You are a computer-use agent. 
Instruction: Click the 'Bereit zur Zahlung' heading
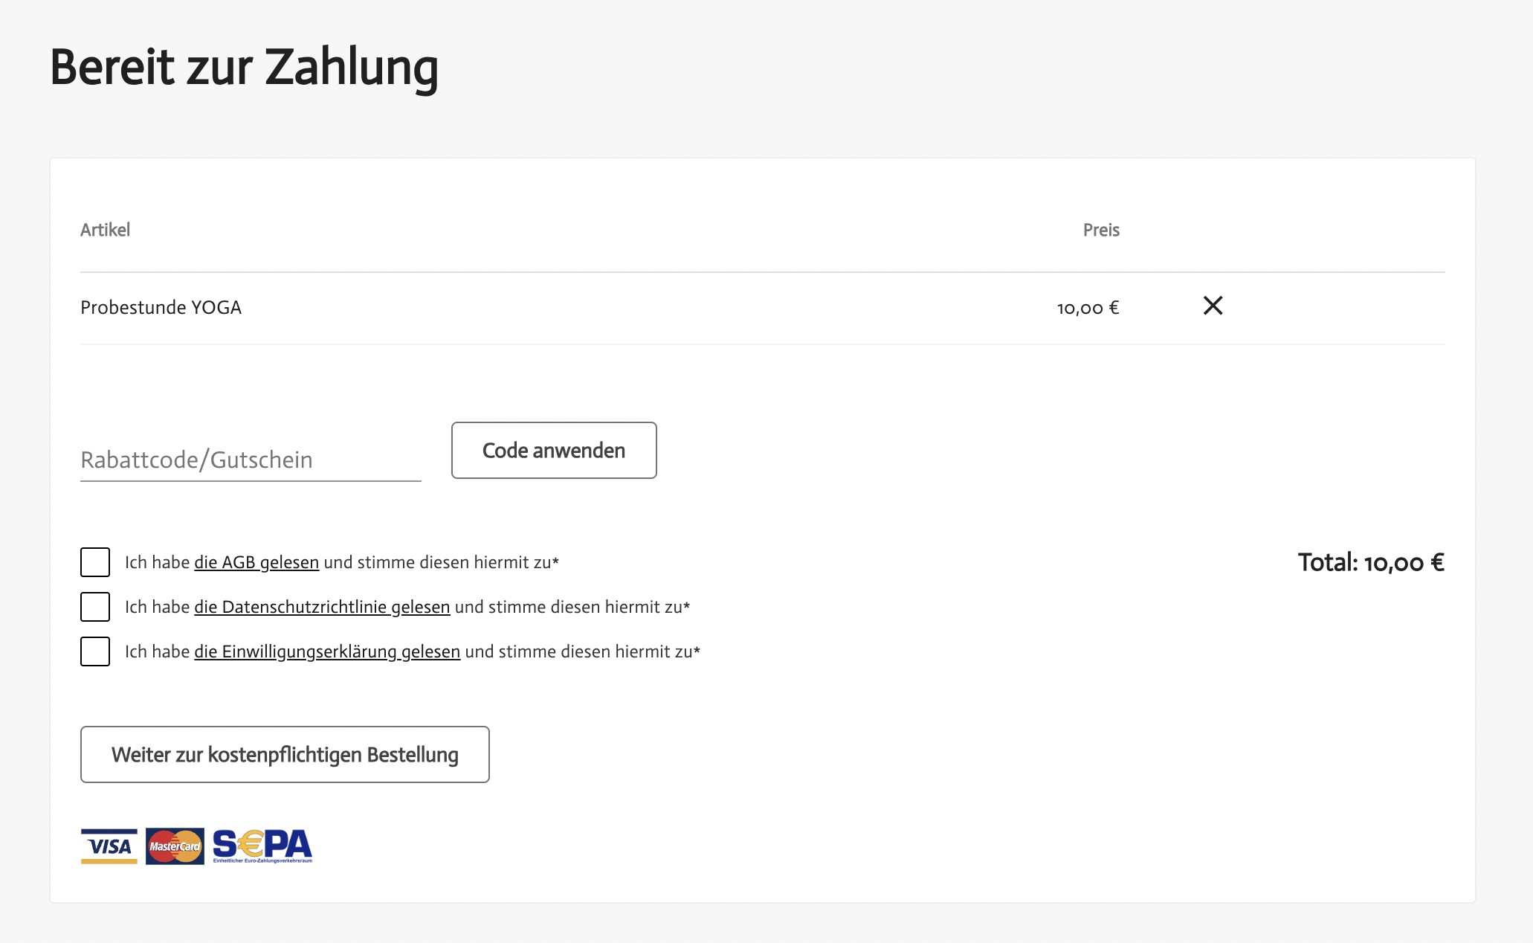[244, 67]
